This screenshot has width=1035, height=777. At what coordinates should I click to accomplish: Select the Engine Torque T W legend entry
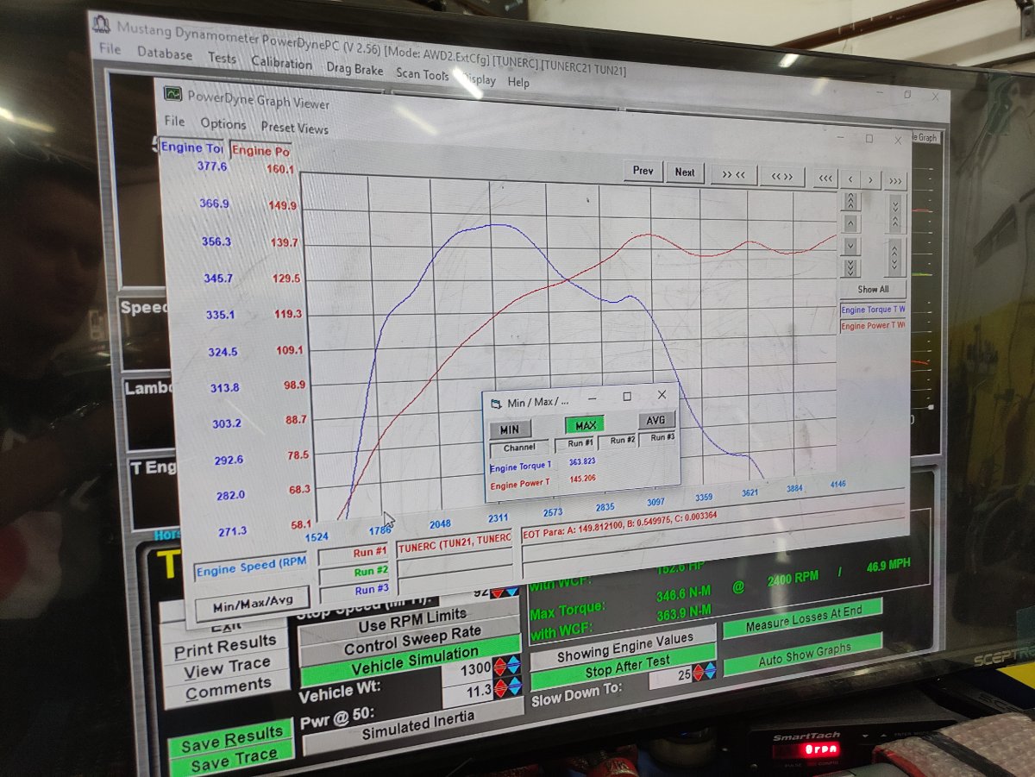(873, 309)
